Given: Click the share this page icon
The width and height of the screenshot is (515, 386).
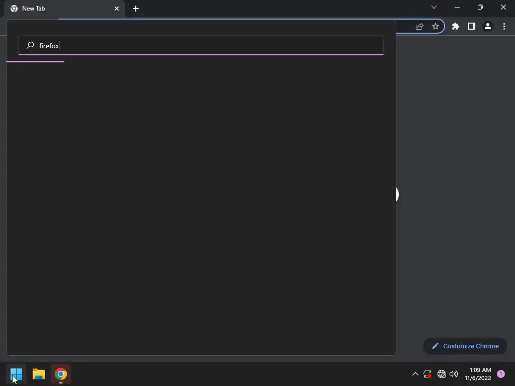Looking at the screenshot, I should (x=419, y=26).
